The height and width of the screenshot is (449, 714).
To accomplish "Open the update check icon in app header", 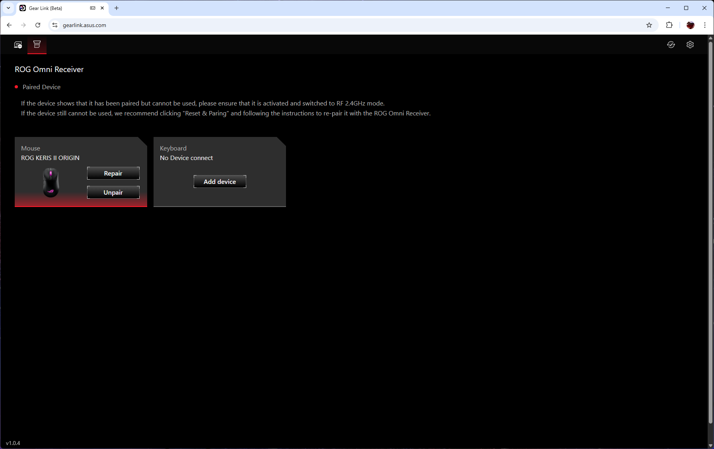I will point(671,45).
